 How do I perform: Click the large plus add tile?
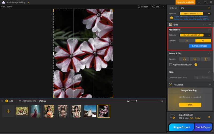click(x=8, y=111)
